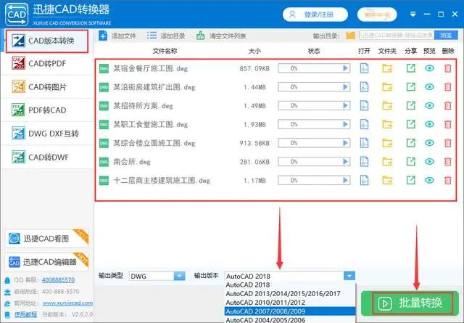Click the output directory folder icon
The height and width of the screenshot is (323, 464).
350,36
